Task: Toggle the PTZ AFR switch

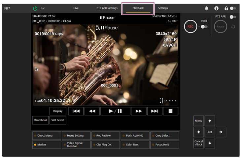Action: (x=233, y=17)
